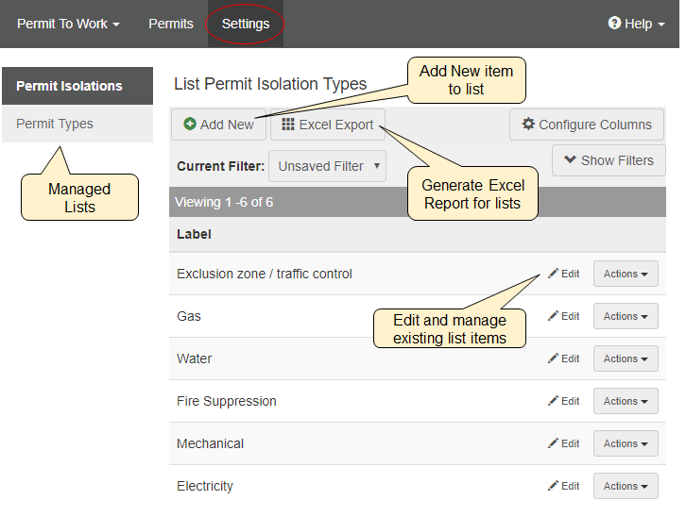Open the Settings tab

click(246, 24)
